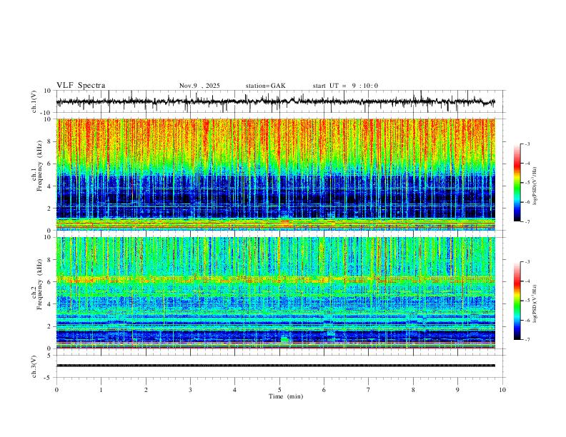The height and width of the screenshot is (437, 566).
Task: Click the "VLF Spectra" title text
Action: (81, 86)
